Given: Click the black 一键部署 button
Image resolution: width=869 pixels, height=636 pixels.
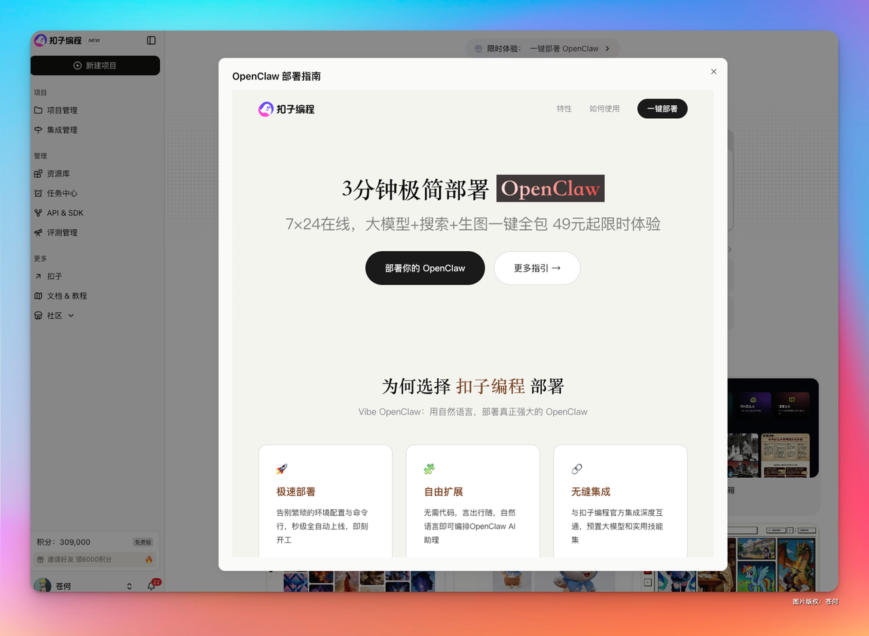Looking at the screenshot, I should pyautogui.click(x=663, y=109).
